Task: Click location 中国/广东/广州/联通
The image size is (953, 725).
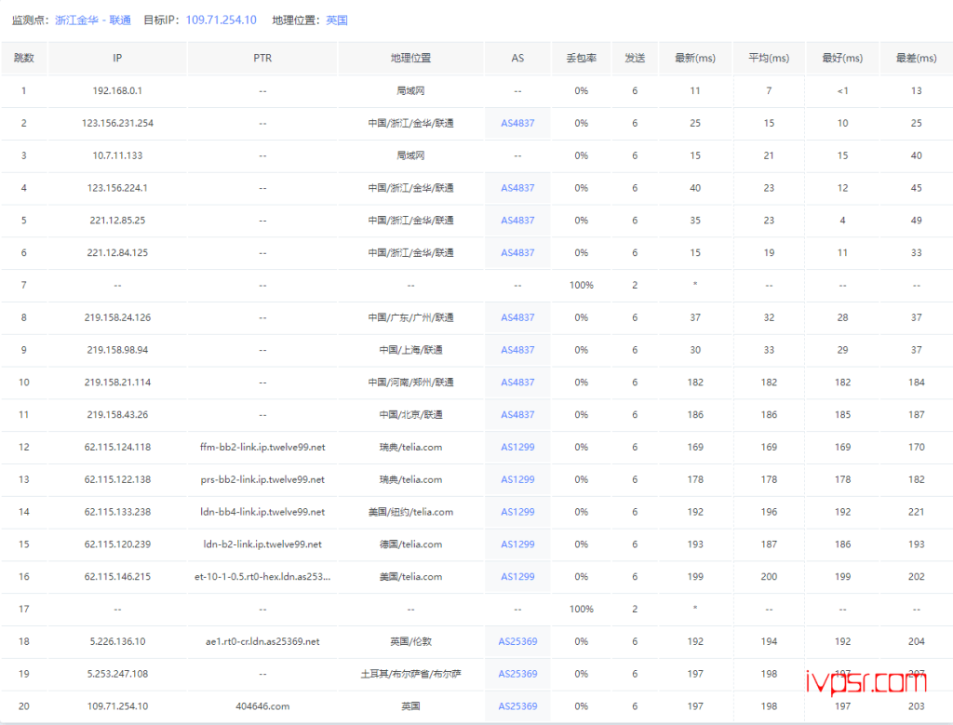Action: click(410, 318)
